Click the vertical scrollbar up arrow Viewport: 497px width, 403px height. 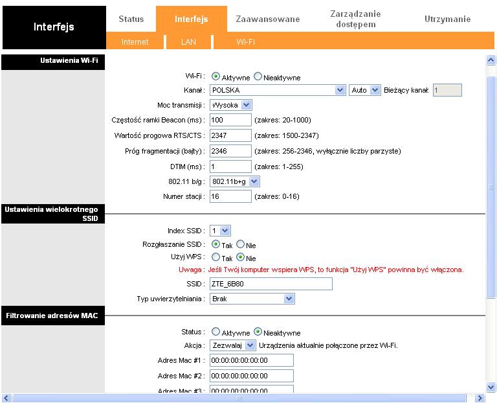click(491, 60)
